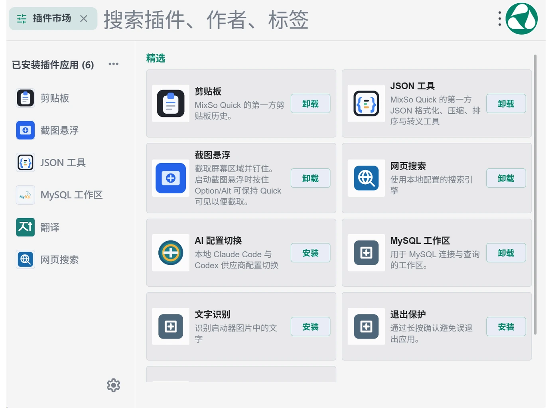Open 翻译 translate icon in sidebar
552x408 pixels.
pyautogui.click(x=26, y=227)
